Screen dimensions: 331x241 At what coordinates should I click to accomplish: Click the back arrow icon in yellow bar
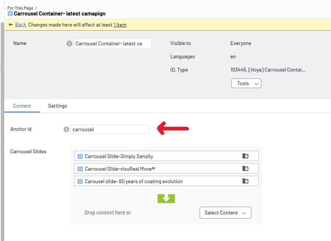[x=11, y=25]
